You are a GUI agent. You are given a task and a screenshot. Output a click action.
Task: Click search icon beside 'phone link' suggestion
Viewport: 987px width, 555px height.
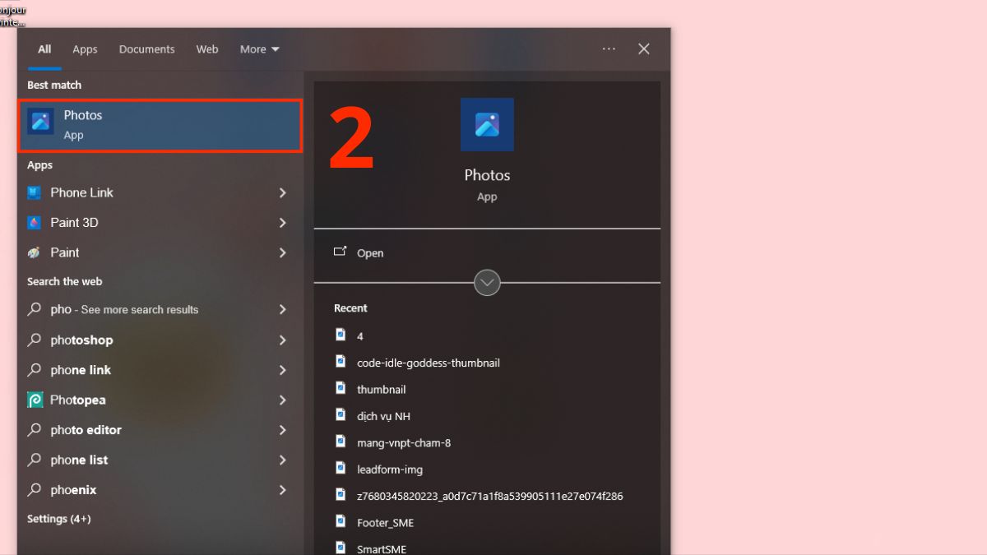click(35, 370)
